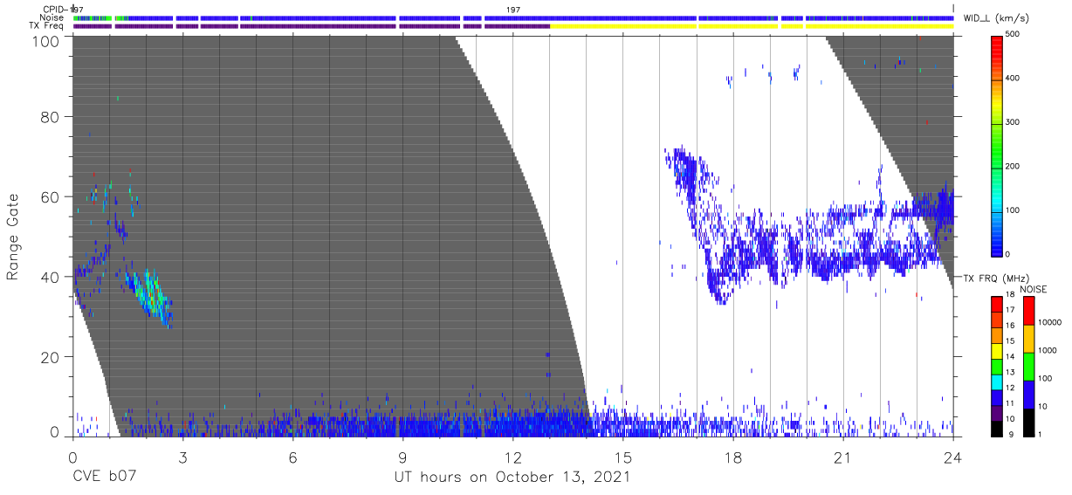1072x495 pixels.
Task: Select the orange 1000–10000 swatch in NOISE legend
Action: 1028,338
